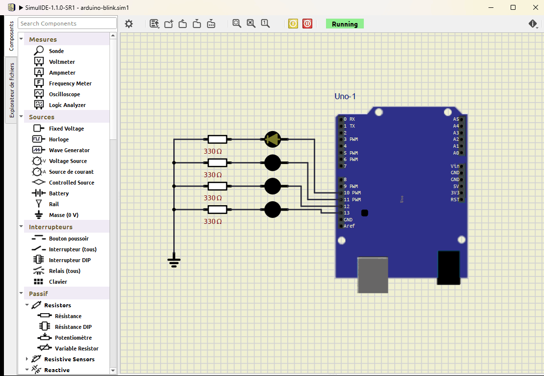This screenshot has width=544, height=376.
Task: Expand the Resistive Sensors subcategory
Action: coord(27,359)
